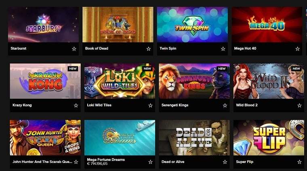This screenshot has width=307, height=171.
Task: Star the John Hunter Scarab Queen game
Action: (76, 162)
